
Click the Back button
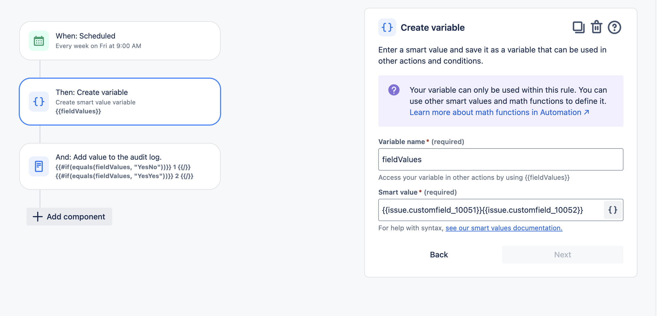point(439,255)
